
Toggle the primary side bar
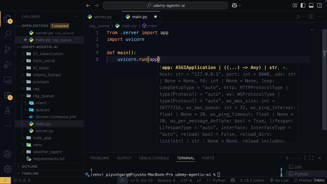tap(303, 5)
